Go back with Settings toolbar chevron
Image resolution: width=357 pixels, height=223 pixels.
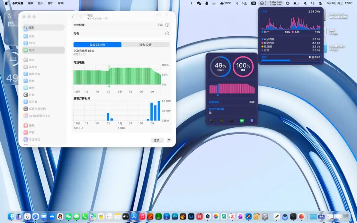[x=73, y=17]
